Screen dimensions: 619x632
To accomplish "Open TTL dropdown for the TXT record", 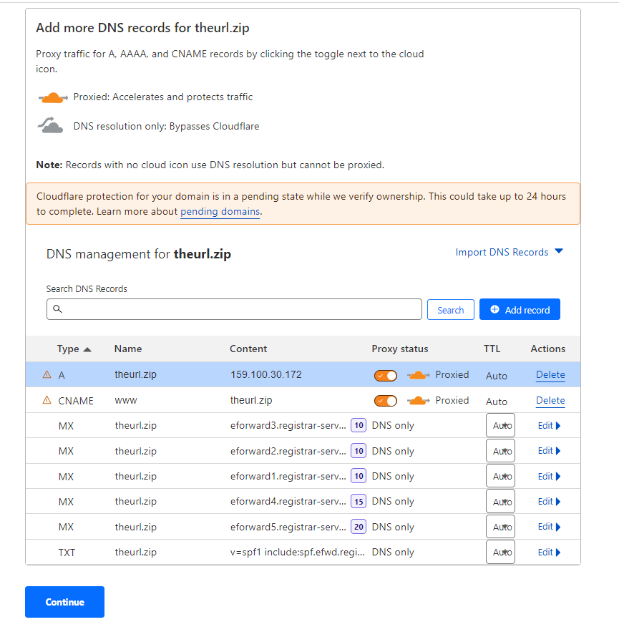I will [x=500, y=552].
